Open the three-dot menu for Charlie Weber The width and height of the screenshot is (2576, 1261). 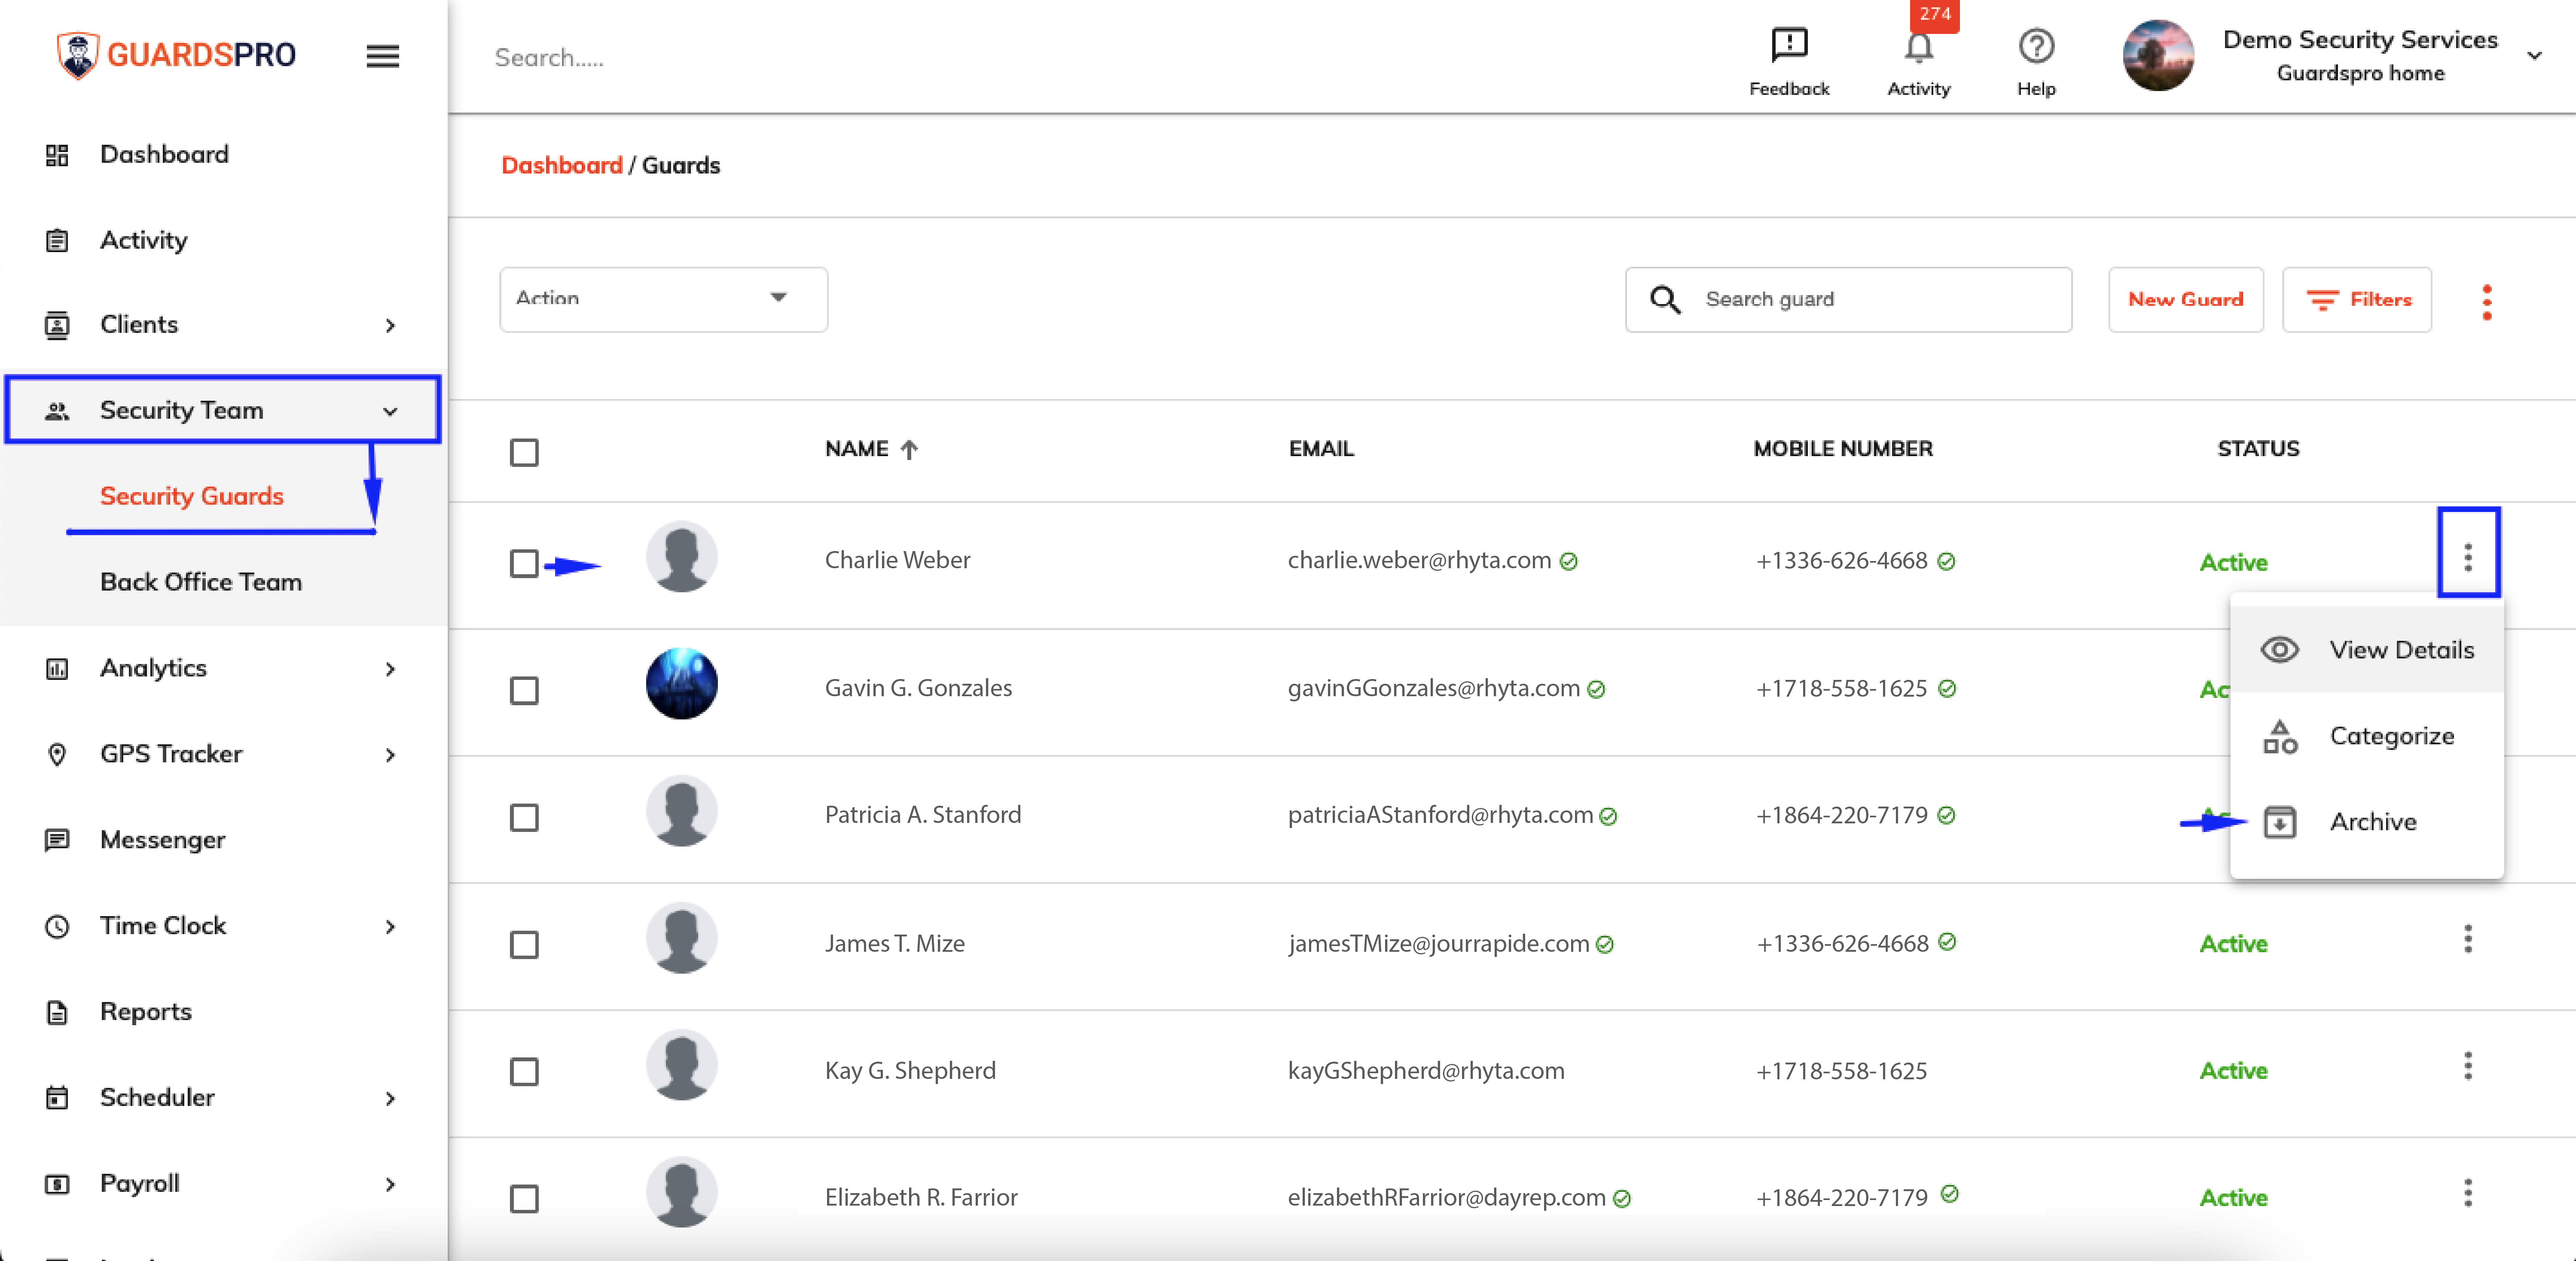point(2468,557)
